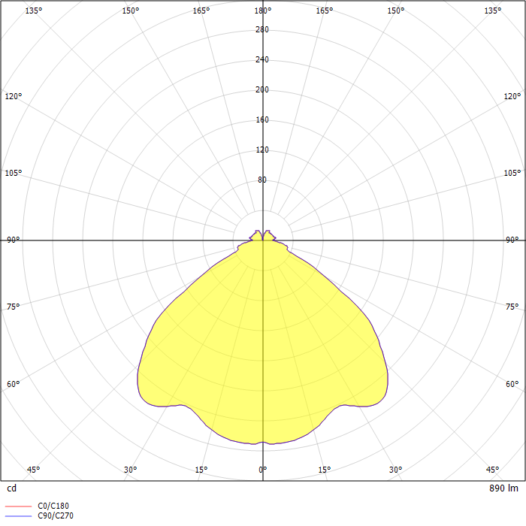Click the 120° angle label on left edge
The height and width of the screenshot is (526, 526).
click(x=13, y=96)
